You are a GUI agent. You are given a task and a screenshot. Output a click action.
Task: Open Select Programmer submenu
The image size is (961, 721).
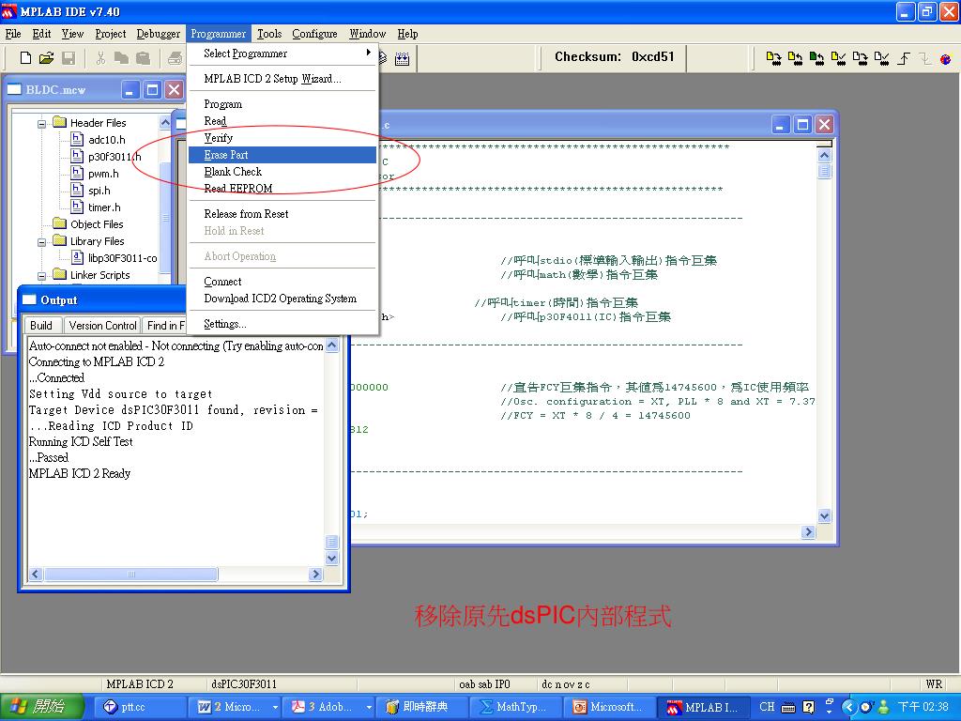(282, 54)
